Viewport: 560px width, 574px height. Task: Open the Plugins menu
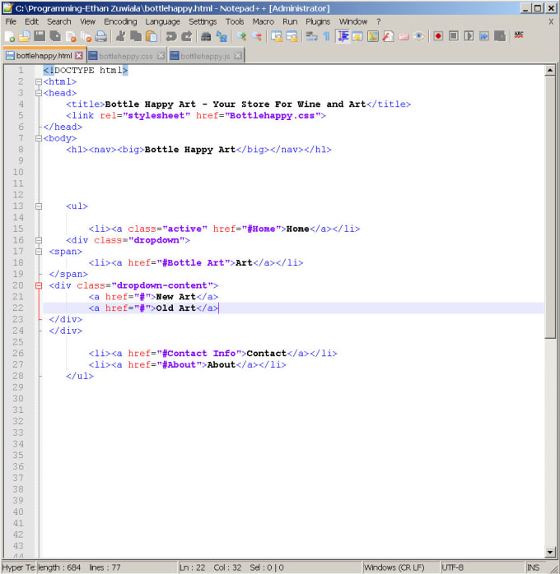tap(318, 21)
